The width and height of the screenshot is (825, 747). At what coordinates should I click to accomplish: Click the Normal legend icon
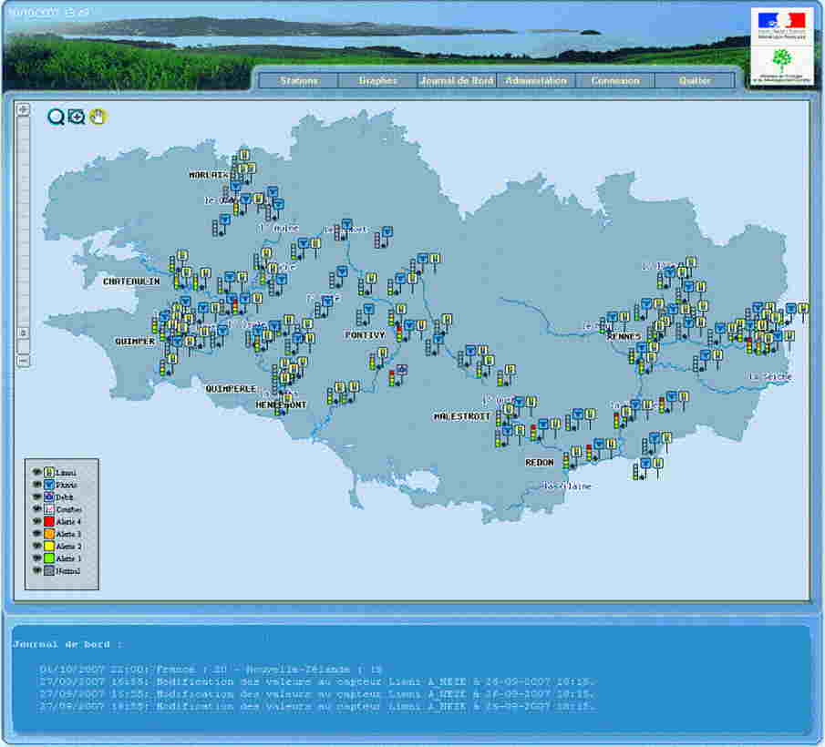(47, 570)
